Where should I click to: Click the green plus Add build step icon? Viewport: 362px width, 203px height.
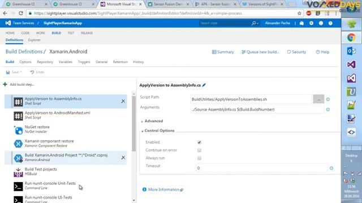click(5, 84)
